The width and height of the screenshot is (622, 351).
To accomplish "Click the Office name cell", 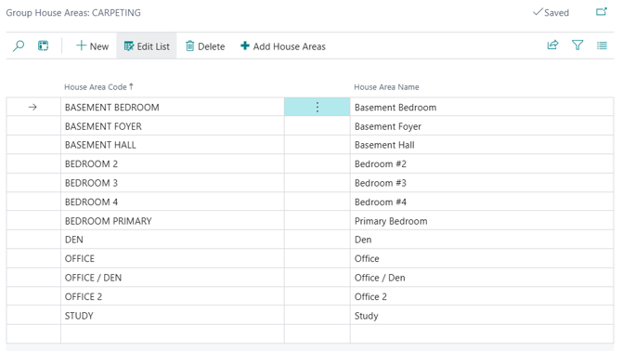I will (482, 258).
